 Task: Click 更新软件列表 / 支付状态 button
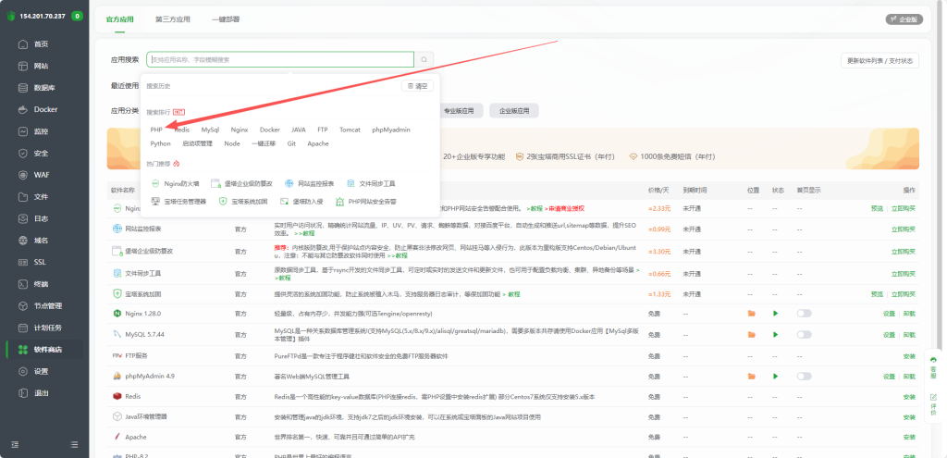879,60
